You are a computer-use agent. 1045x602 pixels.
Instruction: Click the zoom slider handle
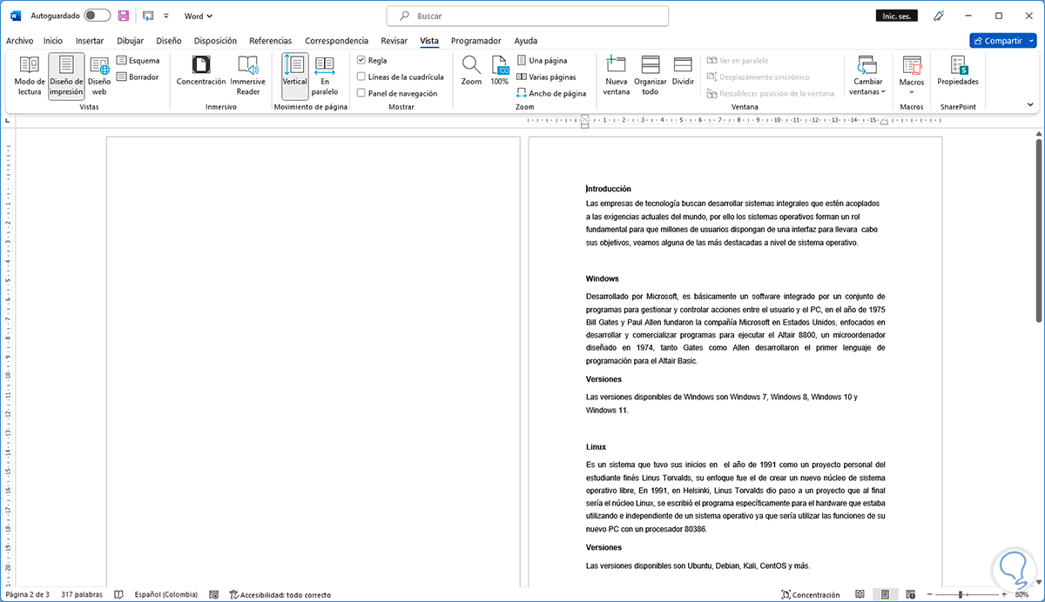961,595
